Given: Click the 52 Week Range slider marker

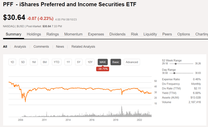Looking at the screenshot, I should [175, 64].
